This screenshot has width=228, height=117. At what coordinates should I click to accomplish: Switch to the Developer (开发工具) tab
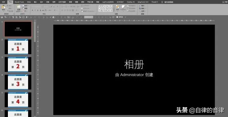pos(90,2)
